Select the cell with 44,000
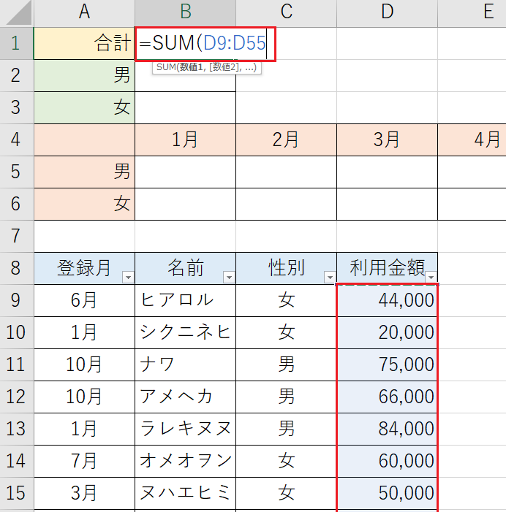Screen dimensions: 506x512 [x=388, y=300]
